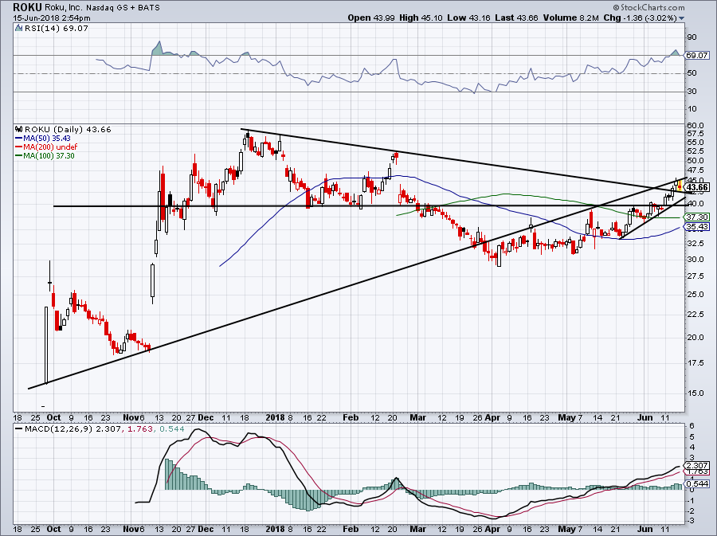The height and width of the screenshot is (536, 717).
Task: Click the bold ROKU ticker title
Action: (27, 7)
